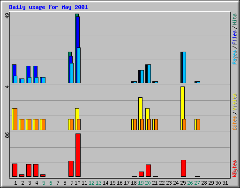Select day label 14 on axis
Screen dimensions: 240x188
click(105, 183)
